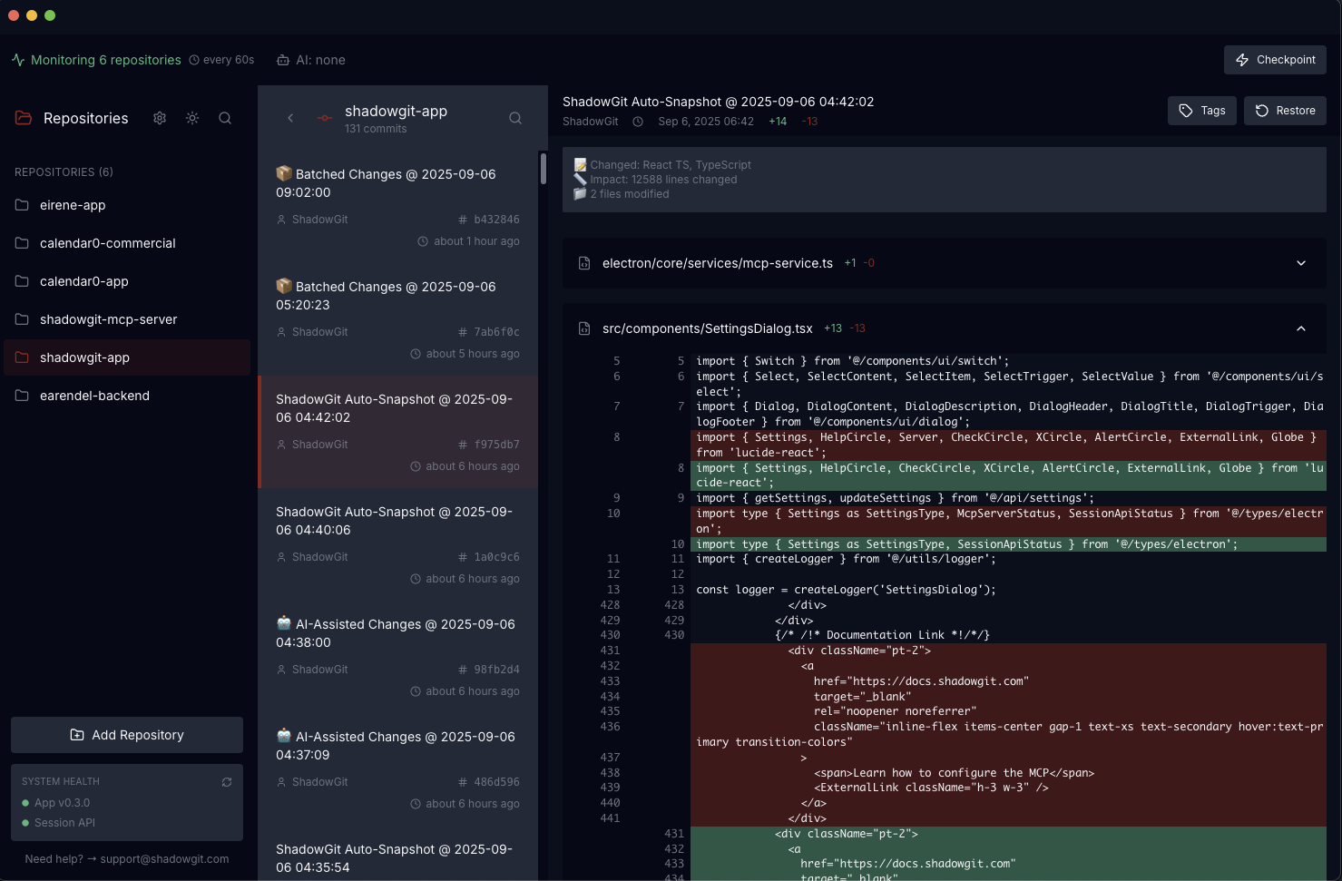Refresh System Health using the circular arrow icon
Viewport: 1342px width, 881px height.
tap(227, 781)
